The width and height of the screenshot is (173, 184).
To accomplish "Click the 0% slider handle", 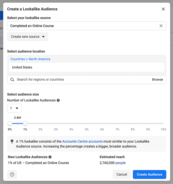I will point(10,123).
